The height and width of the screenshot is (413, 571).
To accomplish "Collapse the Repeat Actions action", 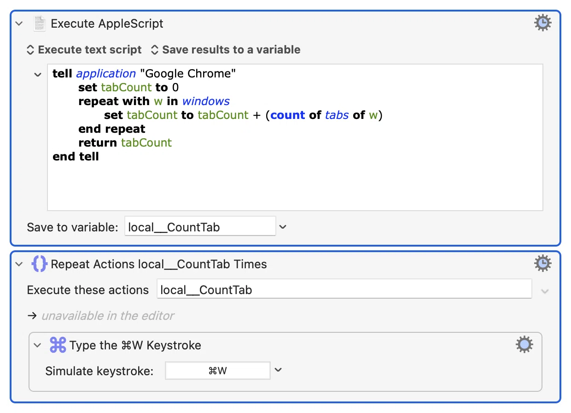I will coord(19,264).
